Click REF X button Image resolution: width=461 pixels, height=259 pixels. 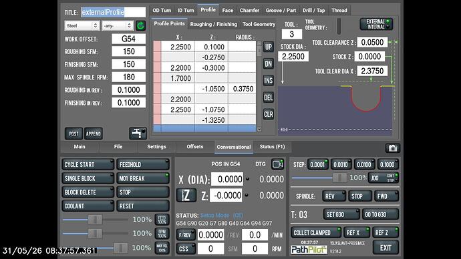[x=356, y=232]
